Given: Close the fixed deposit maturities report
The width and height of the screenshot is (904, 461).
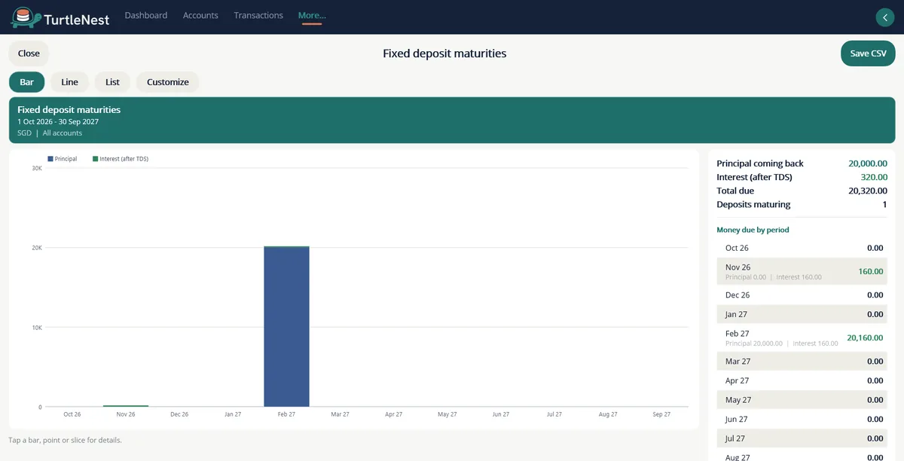Looking at the screenshot, I should pos(29,53).
